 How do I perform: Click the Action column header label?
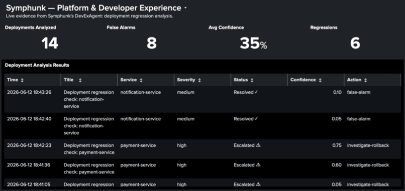tap(354, 80)
